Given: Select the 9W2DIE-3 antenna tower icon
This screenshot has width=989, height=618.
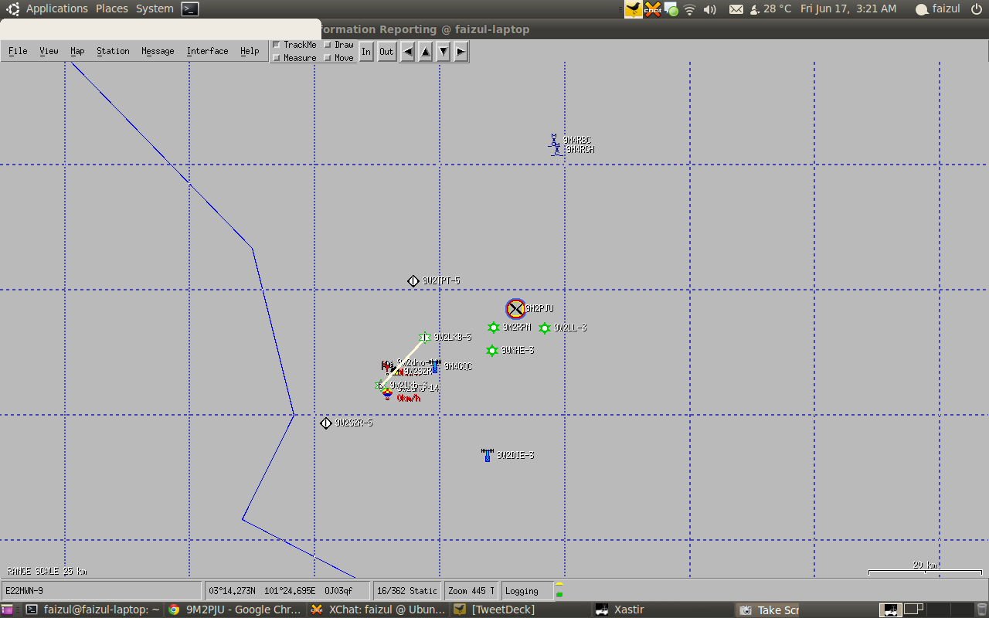Looking at the screenshot, I should [487, 455].
